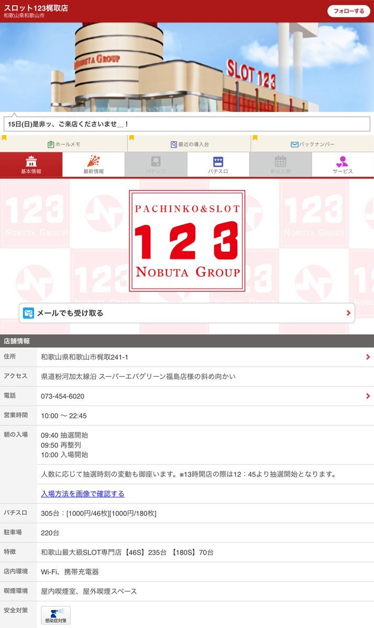Open the バックナンバー back number shortcut
Screen dimensions: 374x628
pyautogui.click(x=312, y=144)
